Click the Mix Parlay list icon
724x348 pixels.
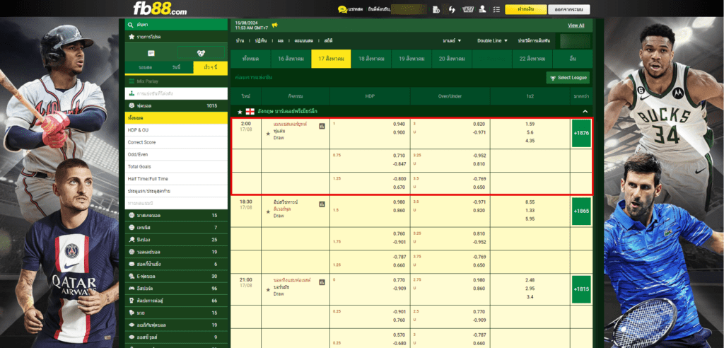(132, 81)
